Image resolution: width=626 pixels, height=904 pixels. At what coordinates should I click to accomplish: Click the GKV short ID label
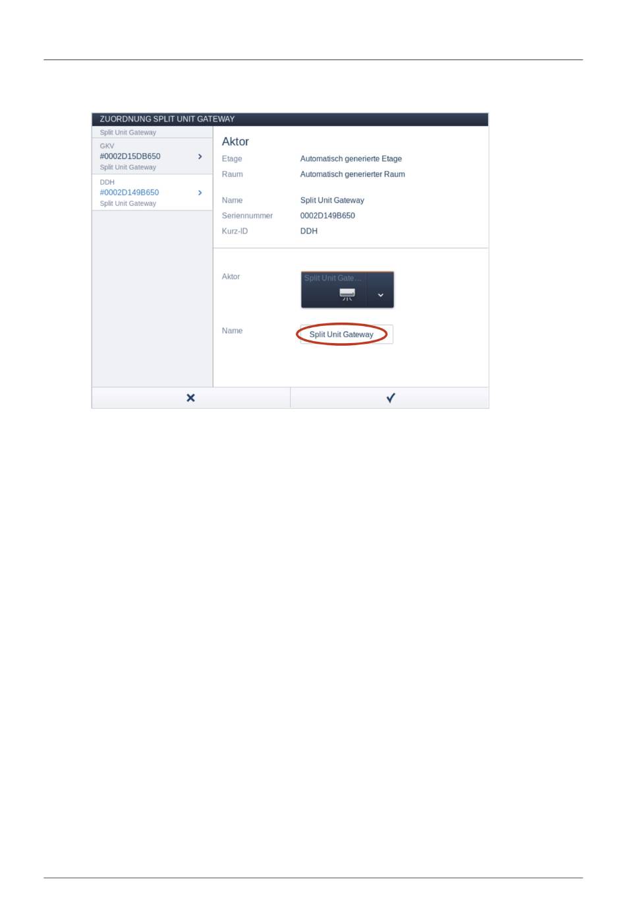coord(107,146)
